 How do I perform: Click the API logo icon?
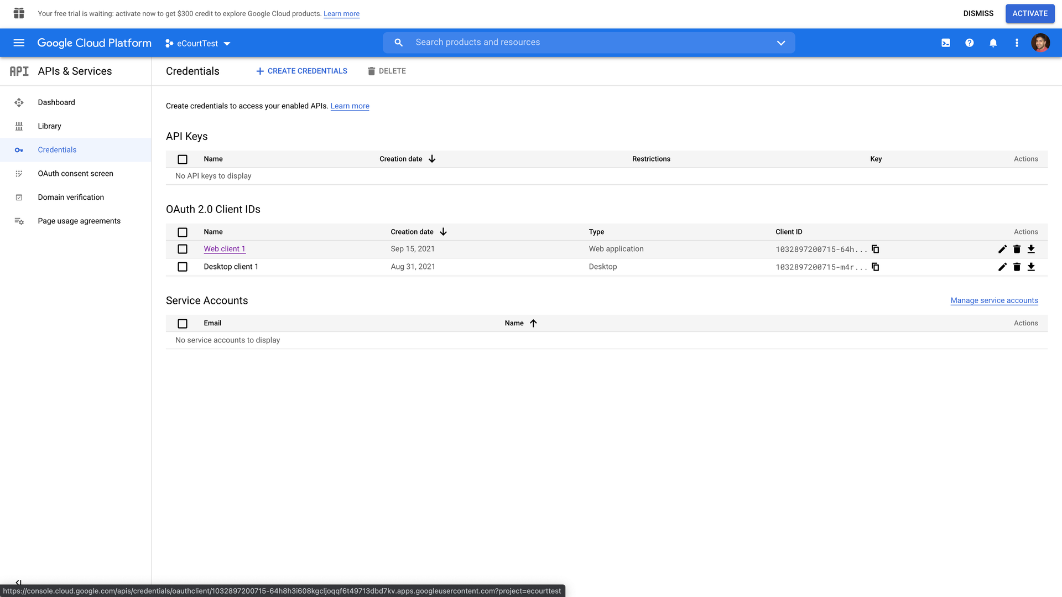tap(19, 71)
